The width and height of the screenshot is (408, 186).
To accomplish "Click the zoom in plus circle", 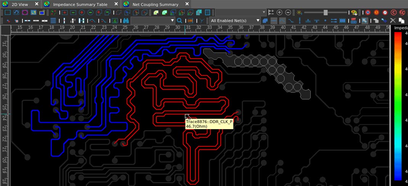I will [279, 13].
